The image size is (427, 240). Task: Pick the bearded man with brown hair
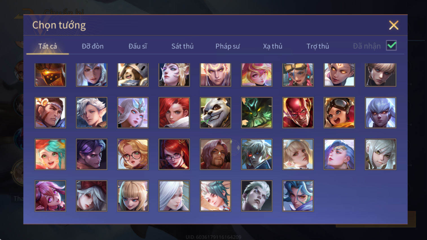click(x=215, y=154)
